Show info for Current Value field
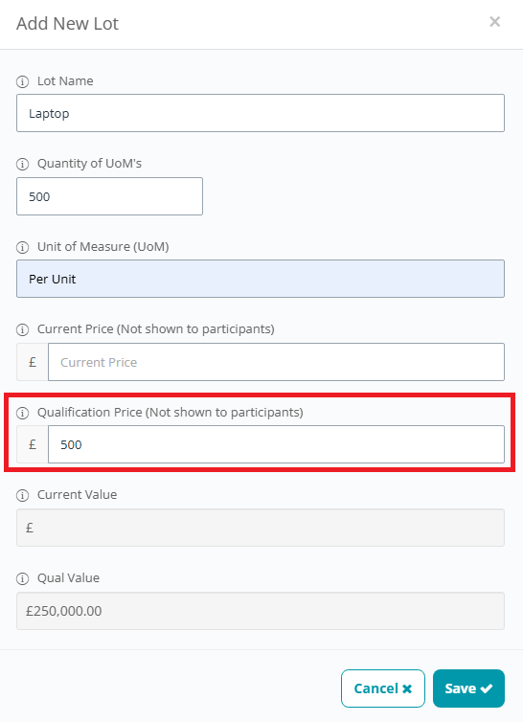The width and height of the screenshot is (523, 722). [x=22, y=495]
